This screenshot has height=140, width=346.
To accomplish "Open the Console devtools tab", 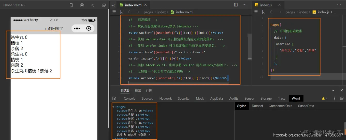I will pos(130,98).
